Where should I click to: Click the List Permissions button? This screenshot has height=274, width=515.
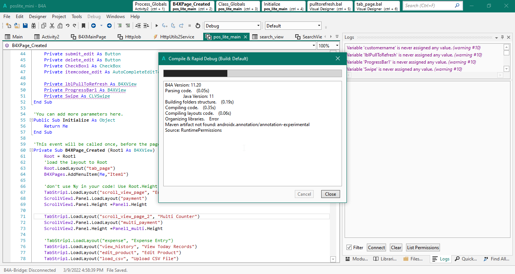(x=423, y=248)
